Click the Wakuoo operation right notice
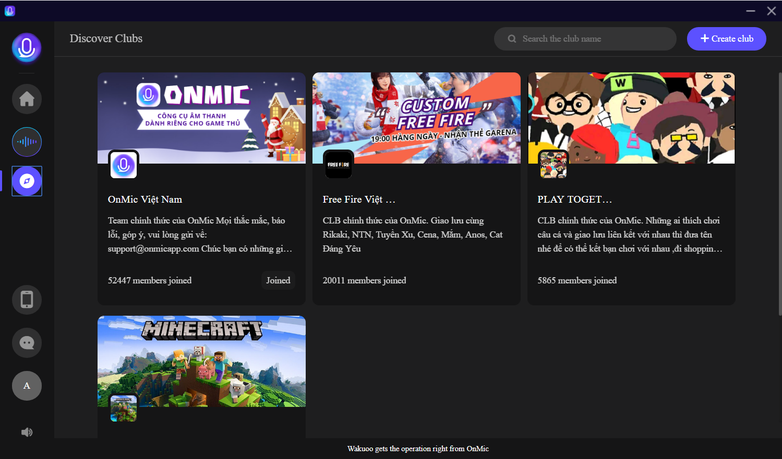Image resolution: width=782 pixels, height=459 pixels. point(418,449)
